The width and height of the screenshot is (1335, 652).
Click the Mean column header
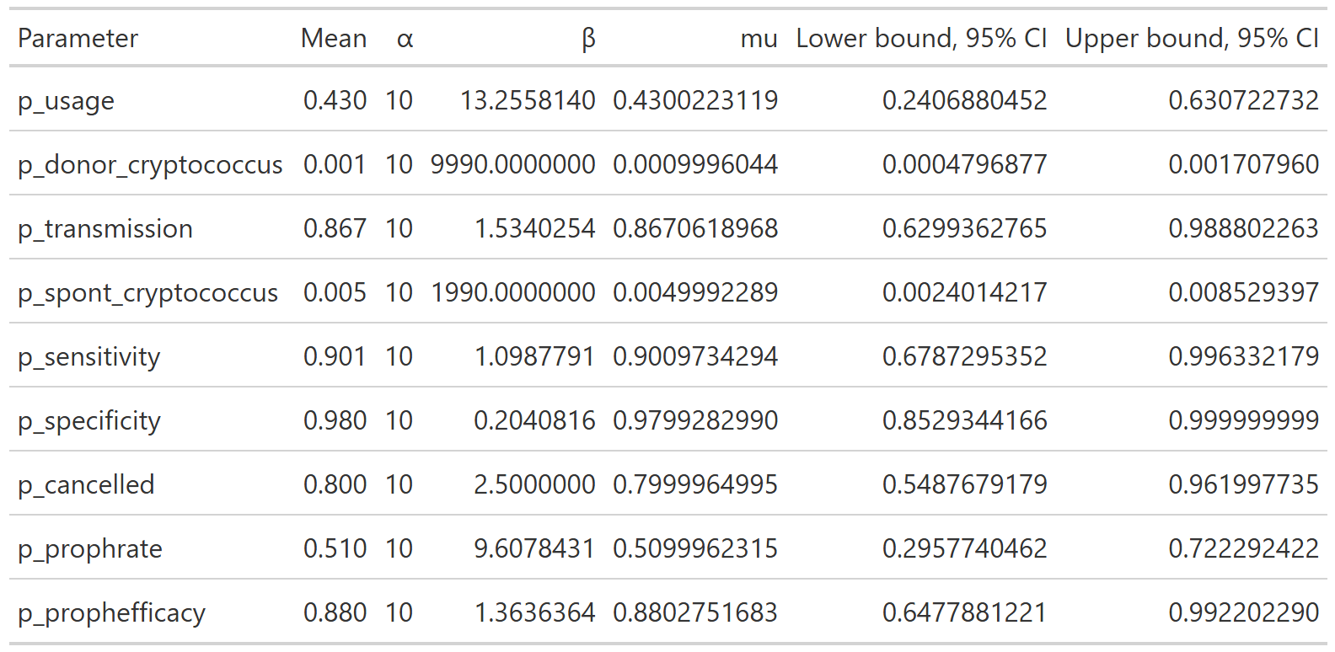click(x=334, y=39)
